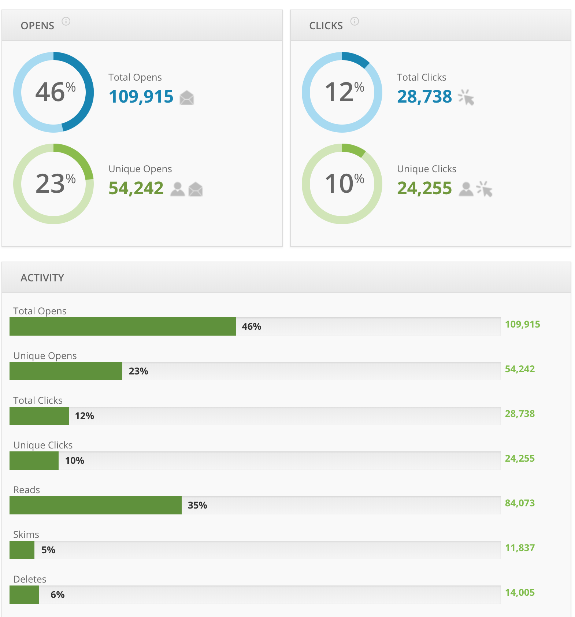Click the info icon beside CLICKS heading
The image size is (575, 617).
pyautogui.click(x=355, y=21)
